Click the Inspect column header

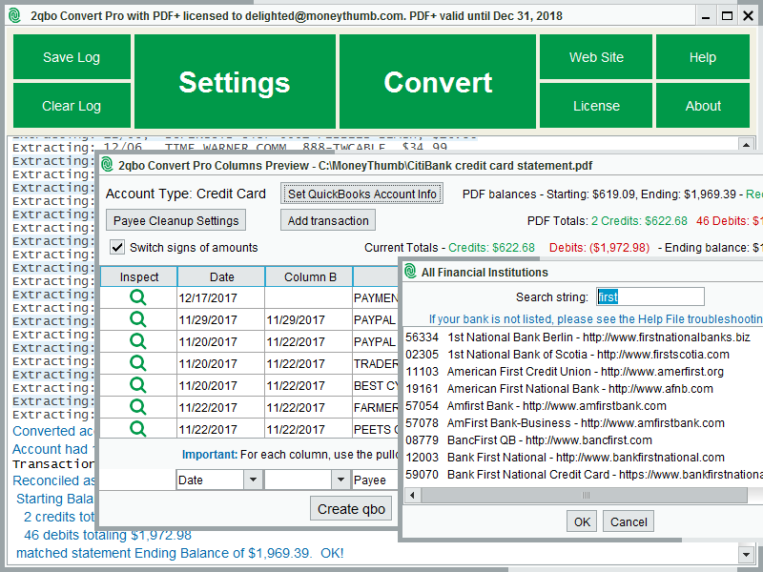tap(138, 276)
